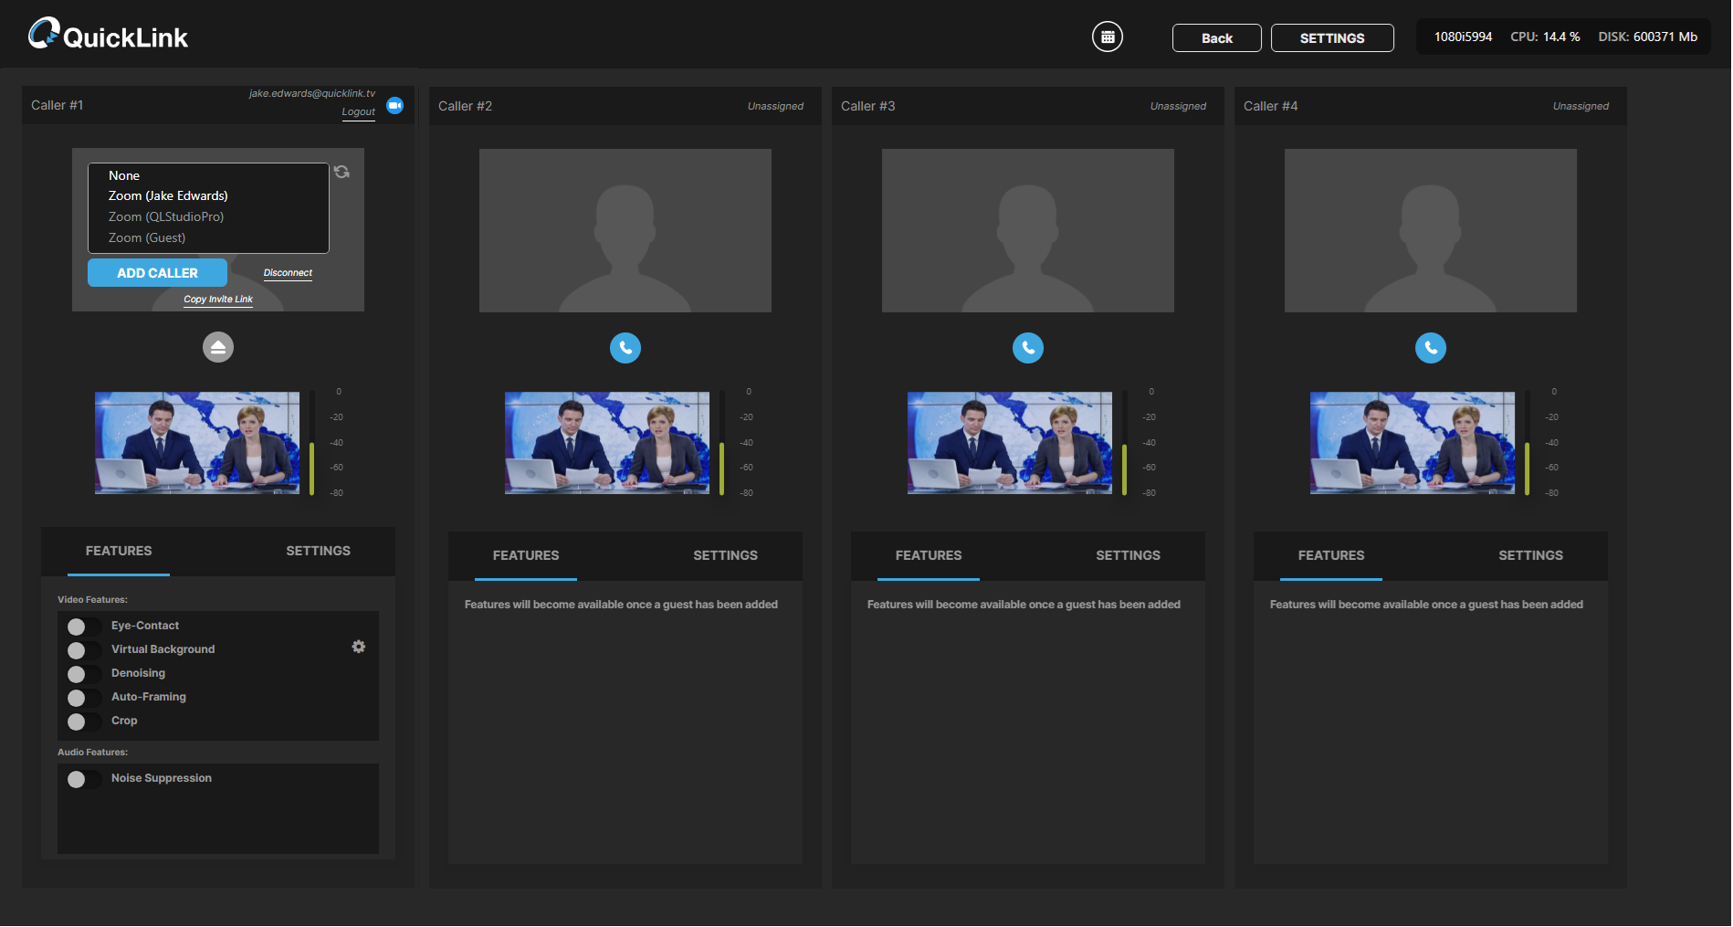The width and height of the screenshot is (1733, 927).
Task: Open Virtual Background gear settings
Action: pos(359,647)
